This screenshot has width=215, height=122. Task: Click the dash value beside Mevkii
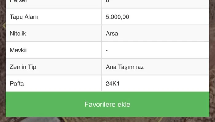pos(107,50)
